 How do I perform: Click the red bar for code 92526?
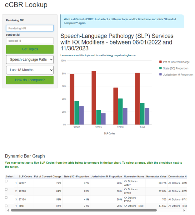pos(94,98)
